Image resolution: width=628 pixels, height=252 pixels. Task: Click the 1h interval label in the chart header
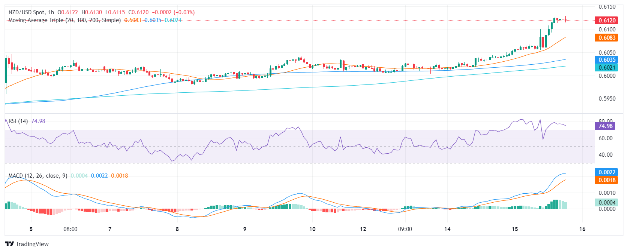51,12
